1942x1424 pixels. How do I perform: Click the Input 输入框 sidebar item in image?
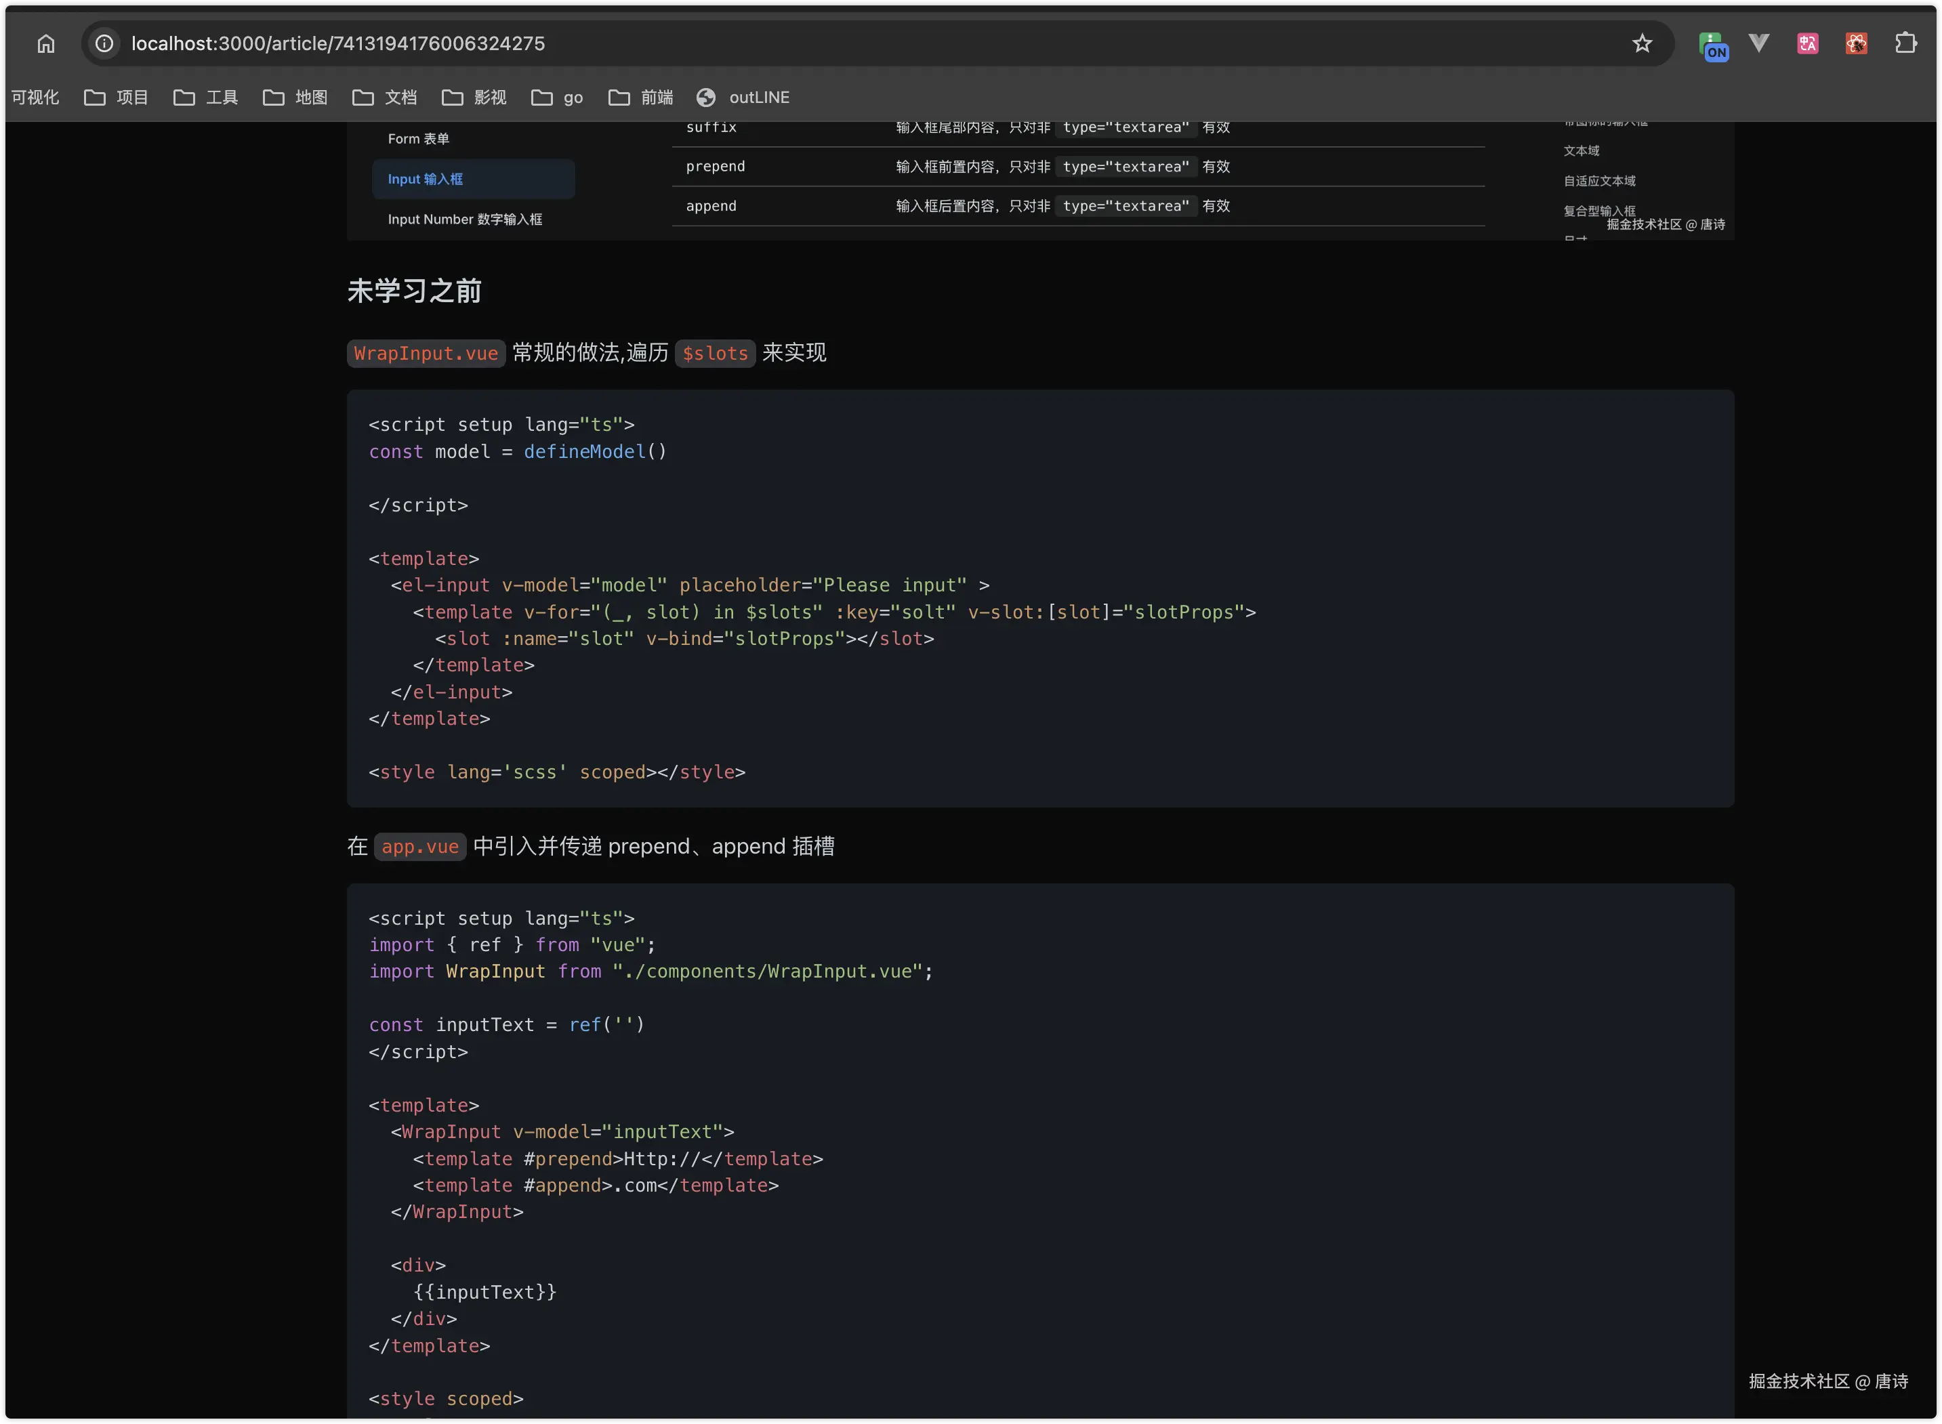473,178
